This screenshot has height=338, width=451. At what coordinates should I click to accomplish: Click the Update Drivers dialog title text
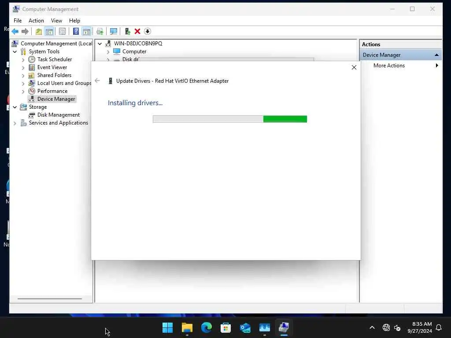point(172,81)
